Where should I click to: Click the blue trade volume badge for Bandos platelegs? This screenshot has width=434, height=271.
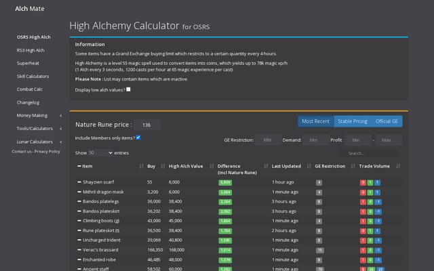(x=378, y=202)
